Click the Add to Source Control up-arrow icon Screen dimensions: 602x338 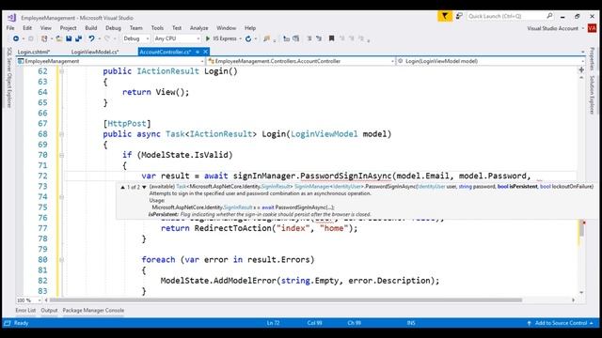click(x=529, y=323)
